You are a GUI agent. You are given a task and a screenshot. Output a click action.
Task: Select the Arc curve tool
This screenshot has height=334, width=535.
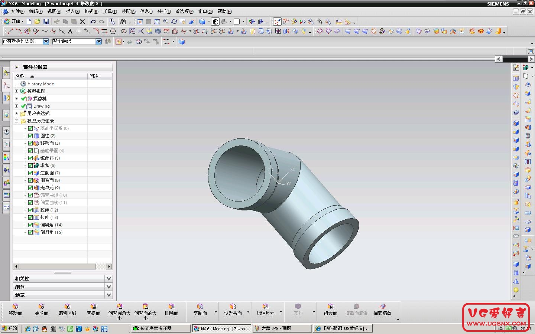click(18, 31)
